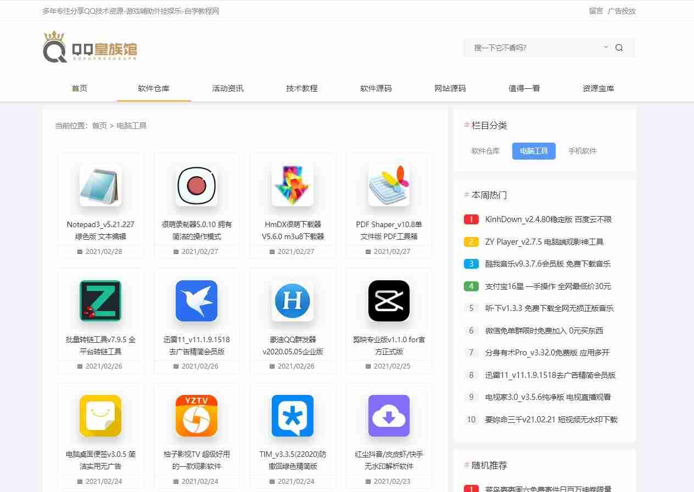Expand the search box dropdown arrow
The image size is (694, 492).
click(x=606, y=47)
